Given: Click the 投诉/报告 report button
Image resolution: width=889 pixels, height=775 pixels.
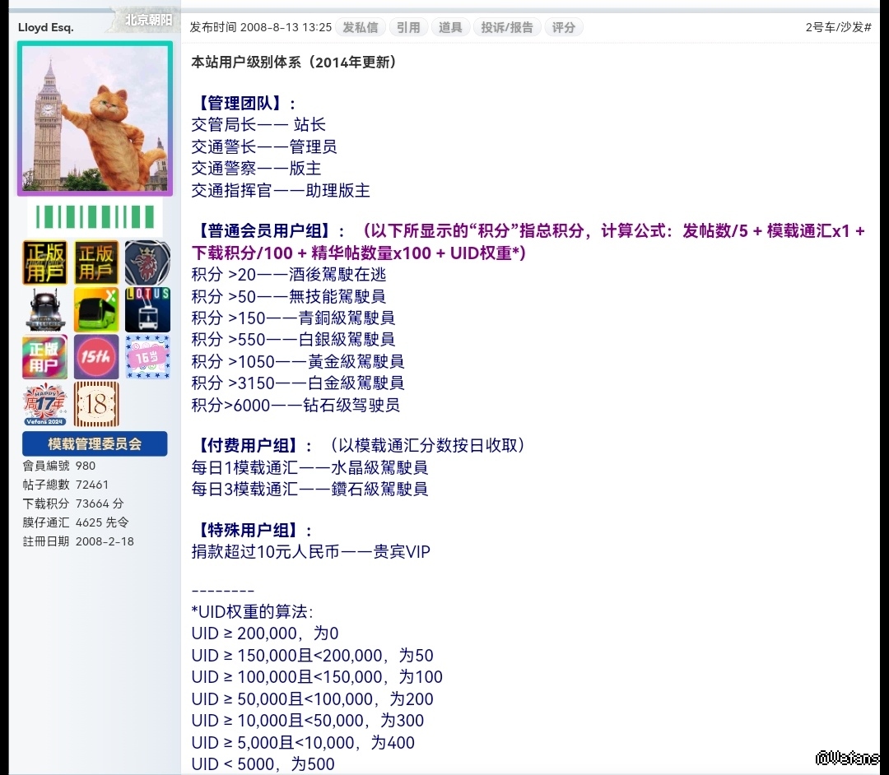Looking at the screenshot, I should point(507,27).
